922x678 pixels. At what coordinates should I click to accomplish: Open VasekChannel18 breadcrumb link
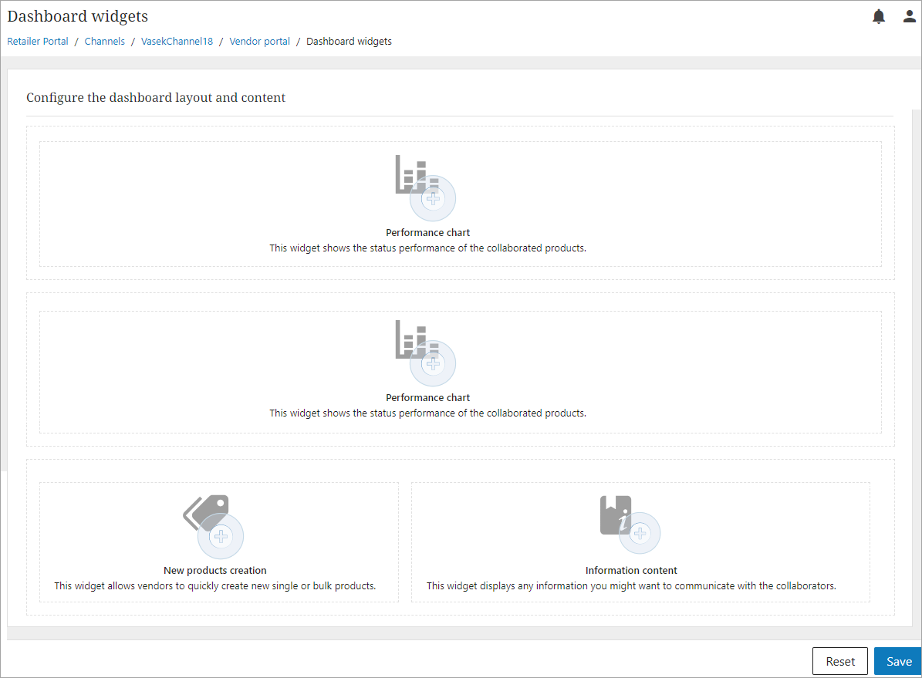177,42
